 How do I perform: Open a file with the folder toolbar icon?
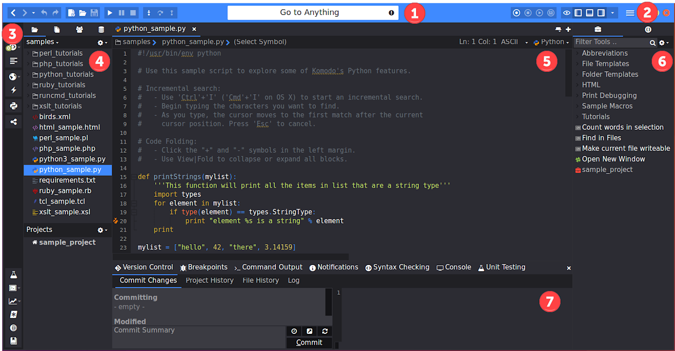pos(83,13)
